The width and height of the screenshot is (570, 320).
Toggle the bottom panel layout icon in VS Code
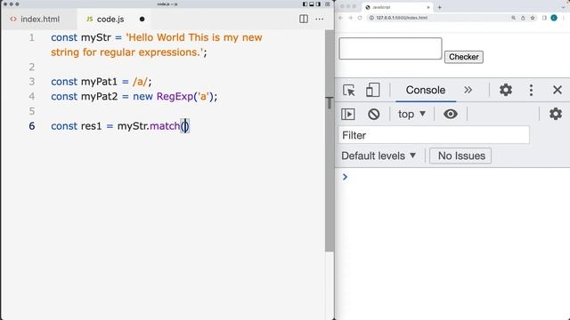pos(312,4)
